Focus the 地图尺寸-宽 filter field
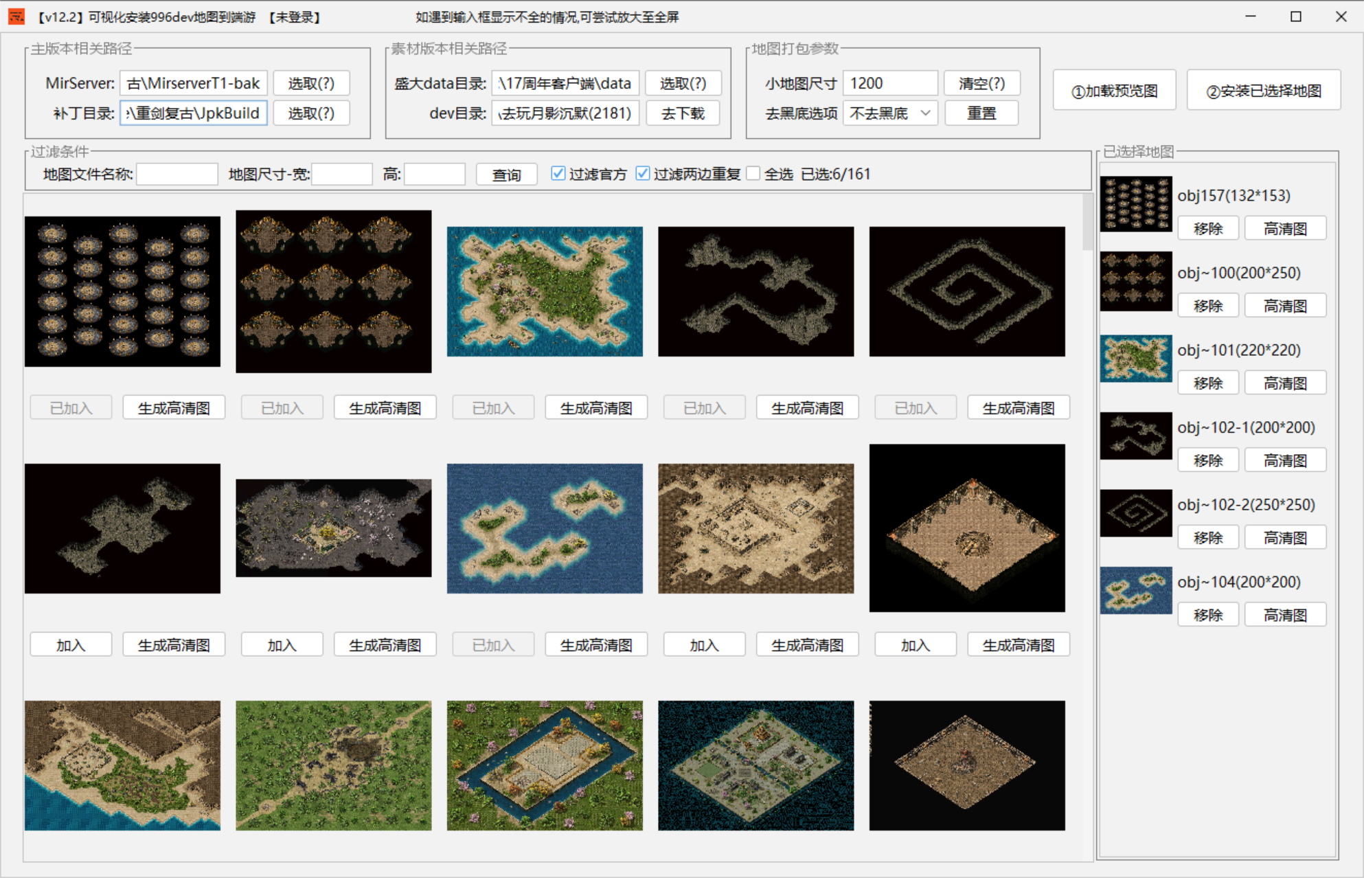The image size is (1364, 878). [342, 175]
